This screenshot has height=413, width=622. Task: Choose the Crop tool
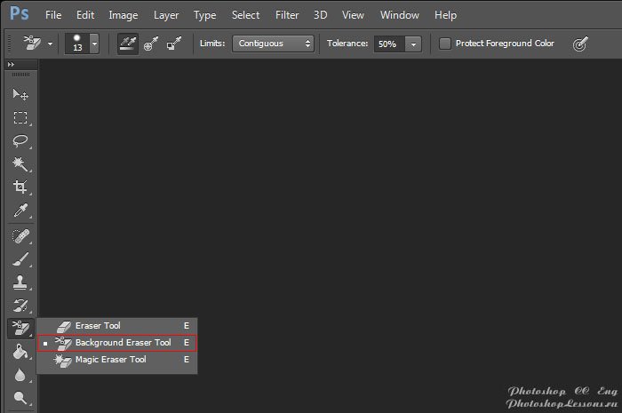tap(20, 187)
